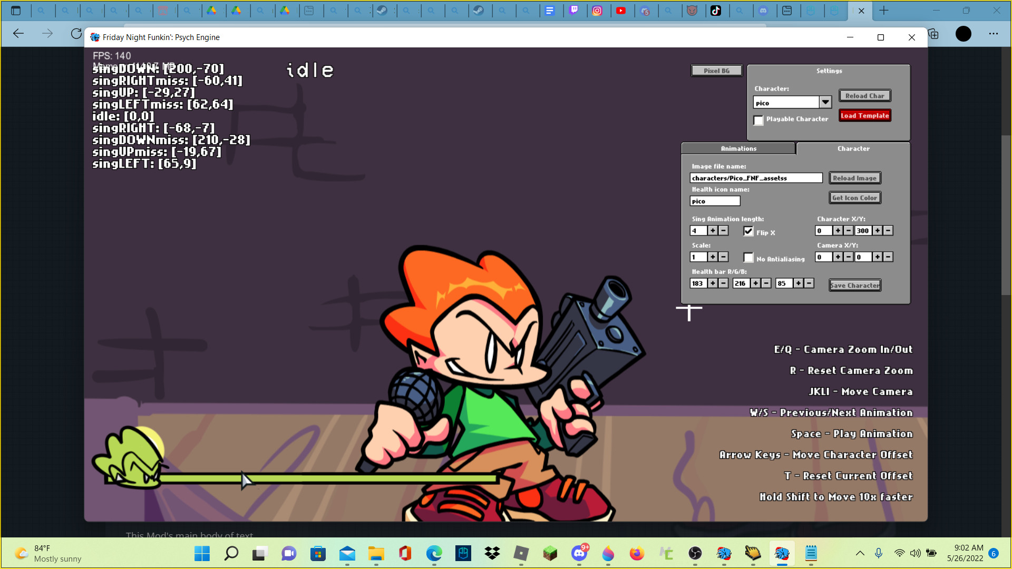Check the No Antialiasing checkbox

(x=748, y=257)
